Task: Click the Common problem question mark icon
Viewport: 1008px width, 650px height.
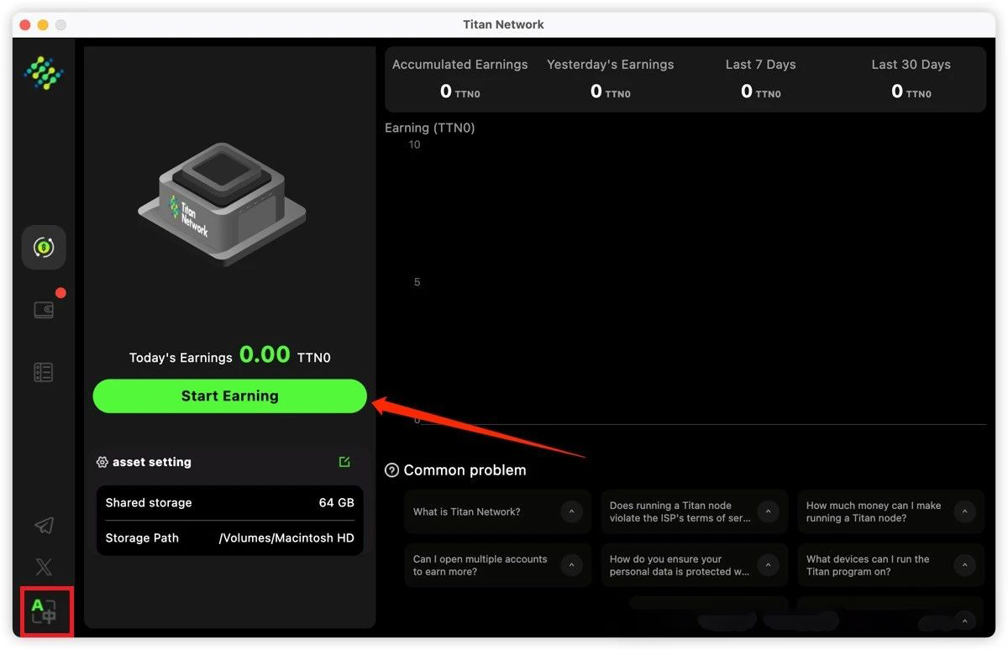Action: coord(391,470)
